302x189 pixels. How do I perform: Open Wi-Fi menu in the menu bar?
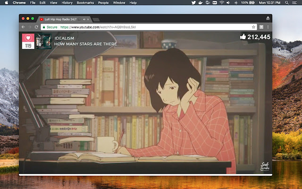coord(221,3)
